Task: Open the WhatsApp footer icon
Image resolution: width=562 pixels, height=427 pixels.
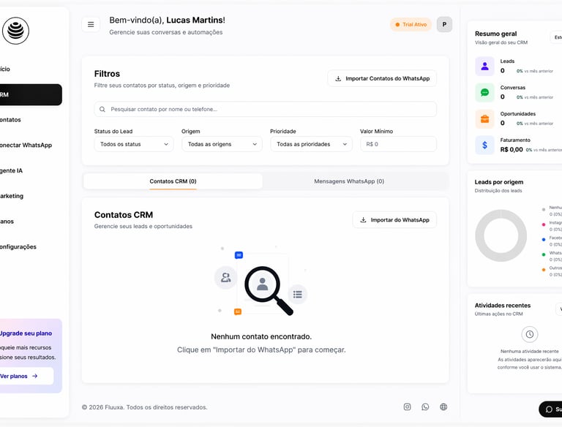Action: [x=425, y=407]
